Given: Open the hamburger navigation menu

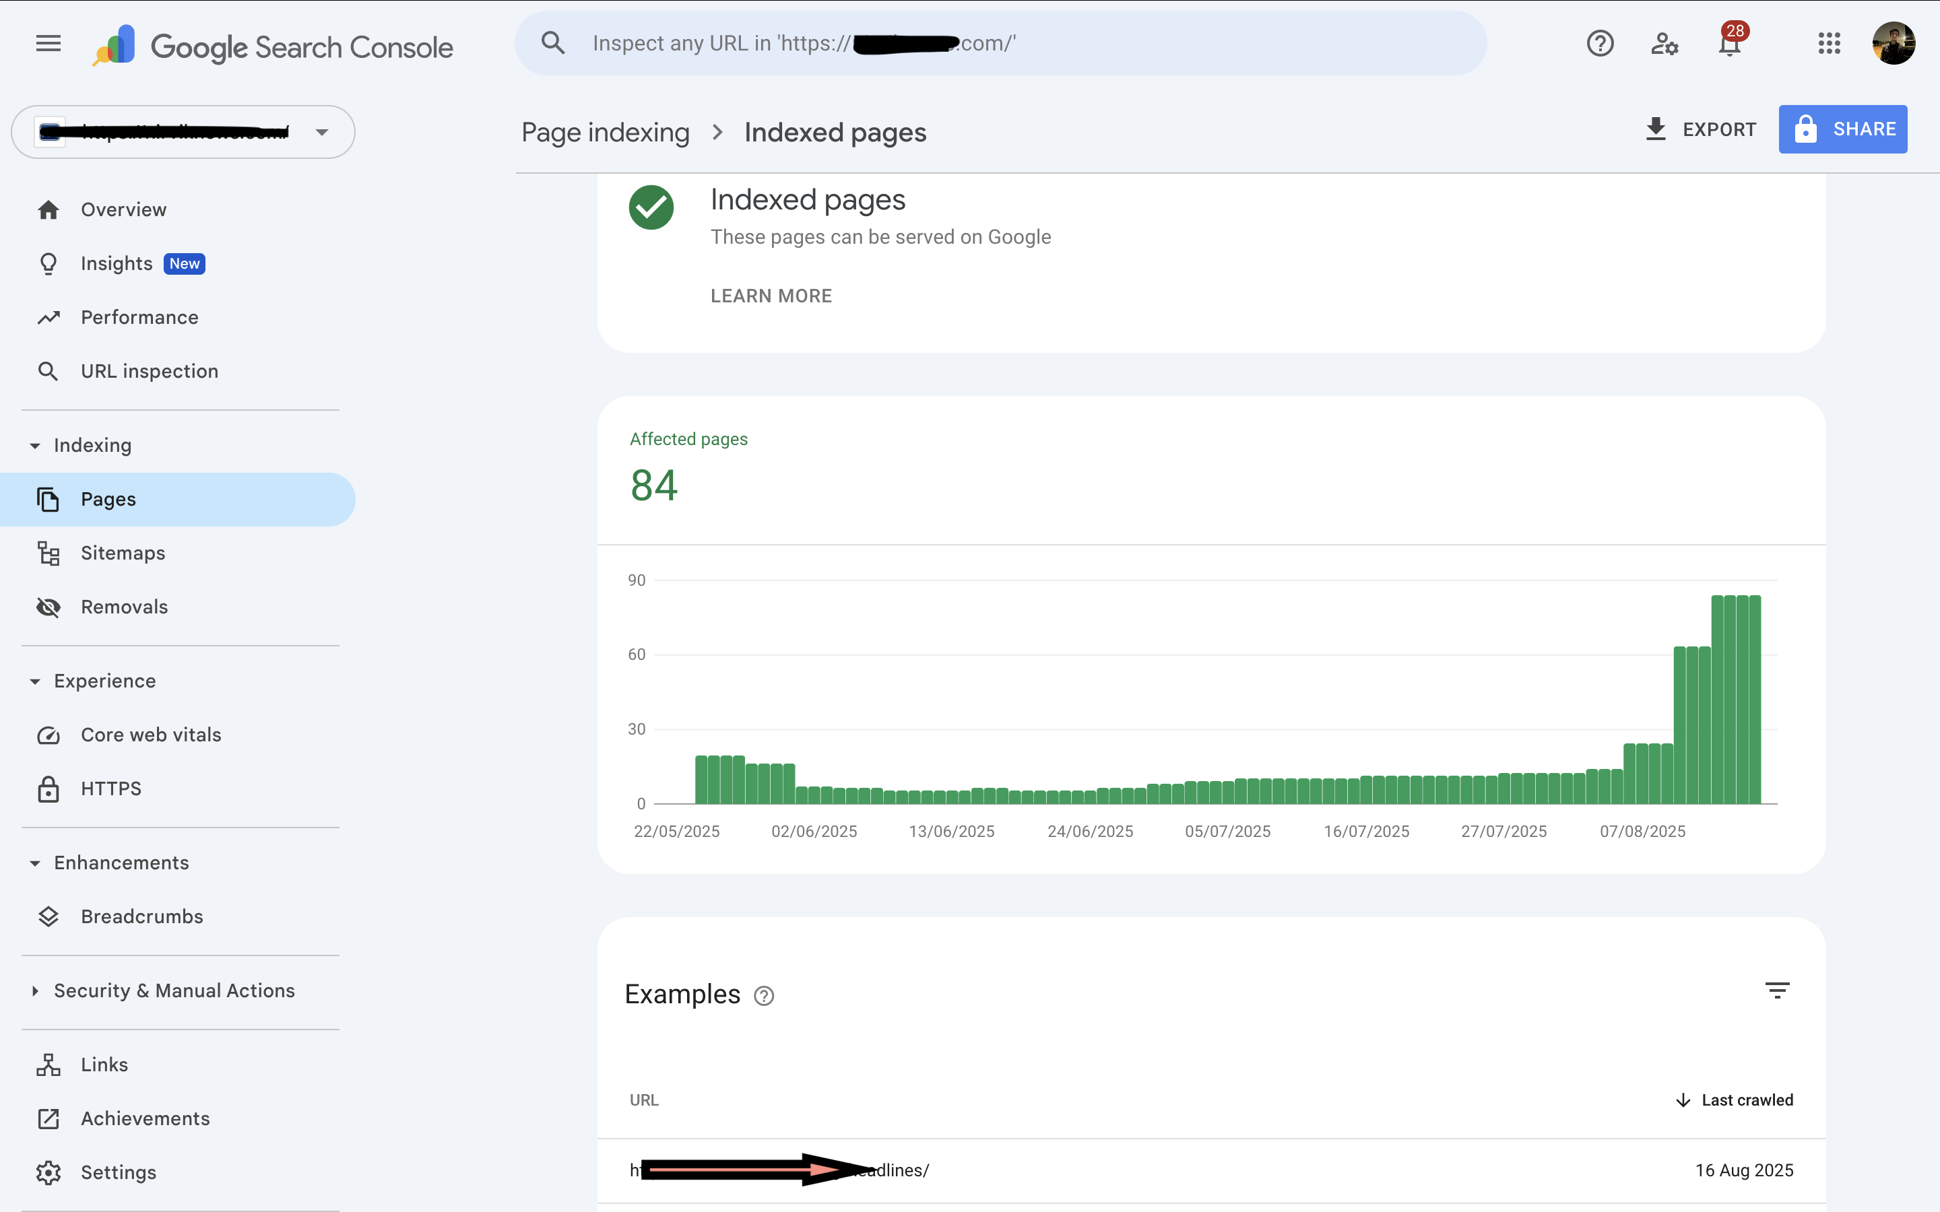Looking at the screenshot, I should [x=48, y=43].
